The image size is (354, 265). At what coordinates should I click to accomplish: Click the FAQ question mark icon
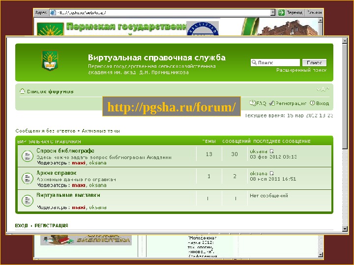click(x=252, y=103)
